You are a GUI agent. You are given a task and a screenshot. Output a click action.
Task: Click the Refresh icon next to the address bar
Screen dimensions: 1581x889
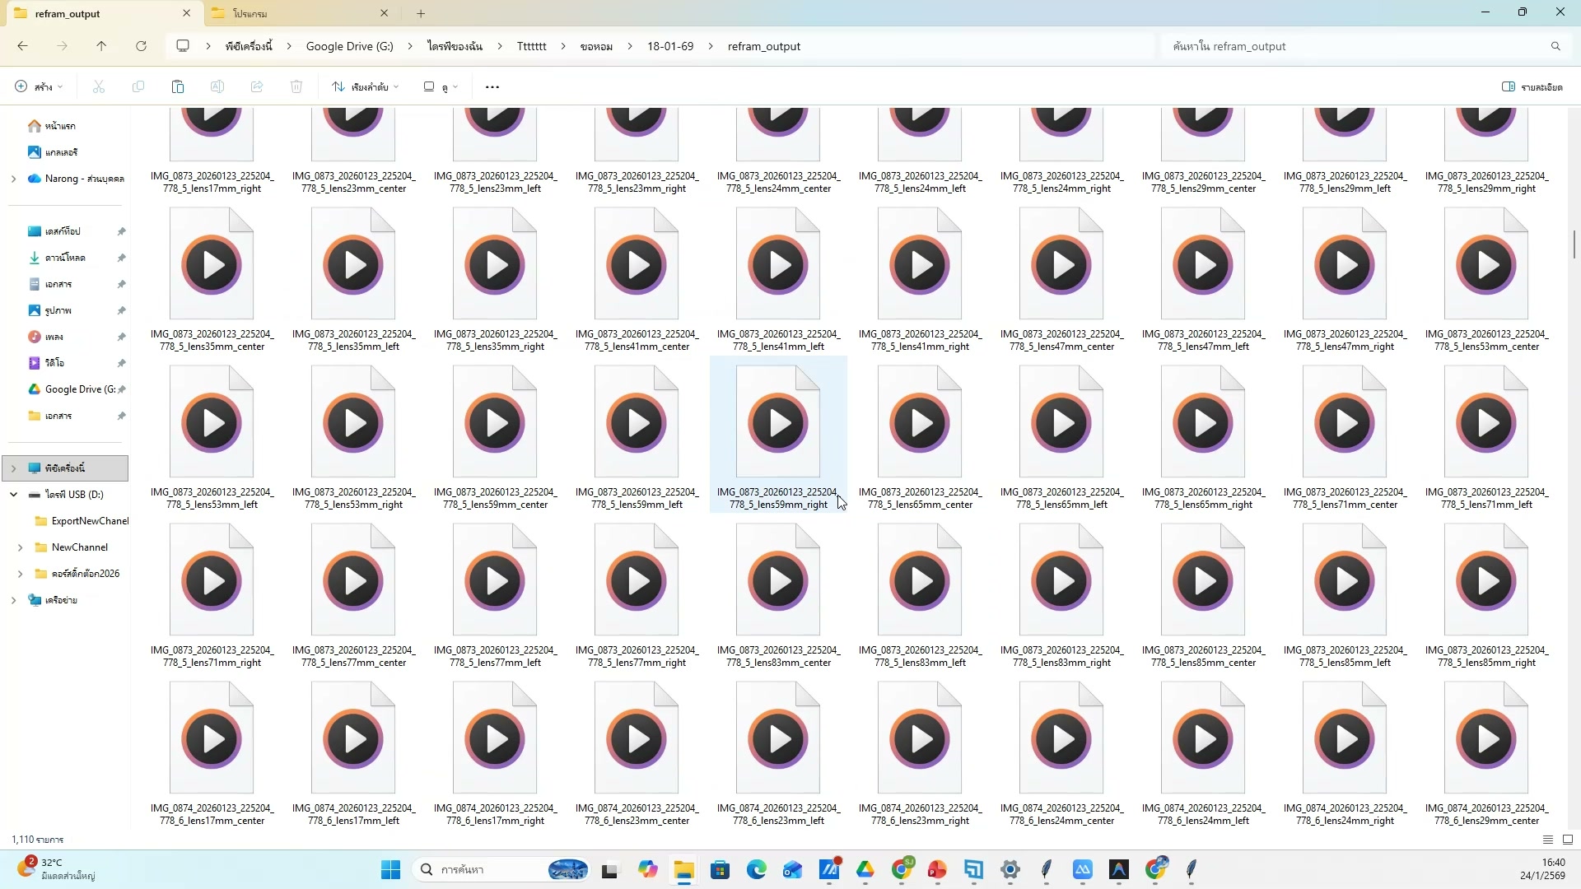(x=141, y=46)
